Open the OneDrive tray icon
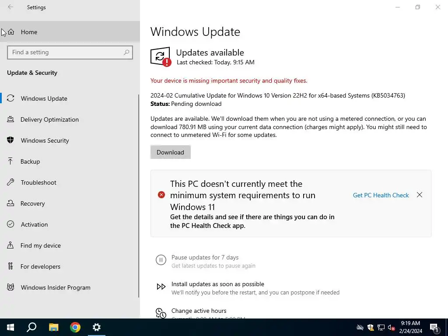The image size is (448, 336). (x=360, y=327)
